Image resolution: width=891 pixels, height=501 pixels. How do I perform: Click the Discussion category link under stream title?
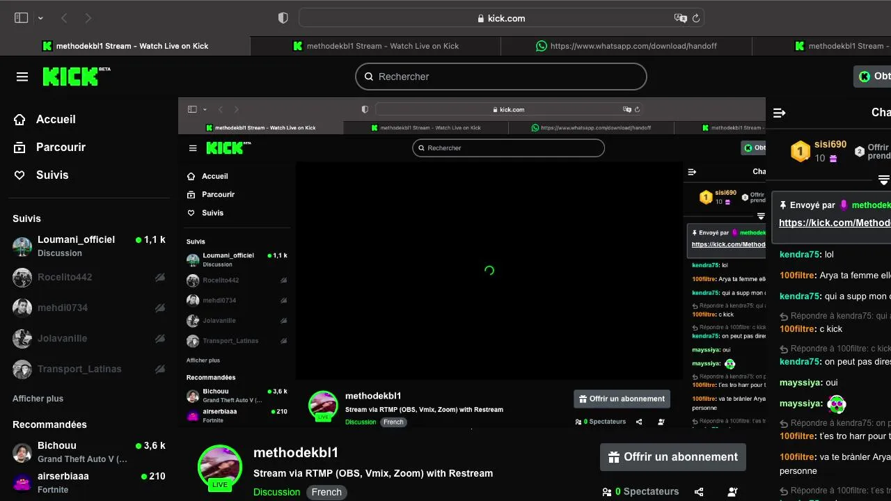[x=276, y=492]
